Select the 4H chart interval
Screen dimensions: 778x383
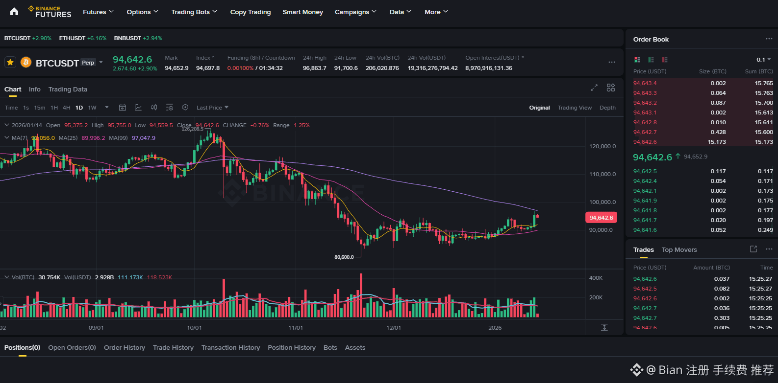67,108
